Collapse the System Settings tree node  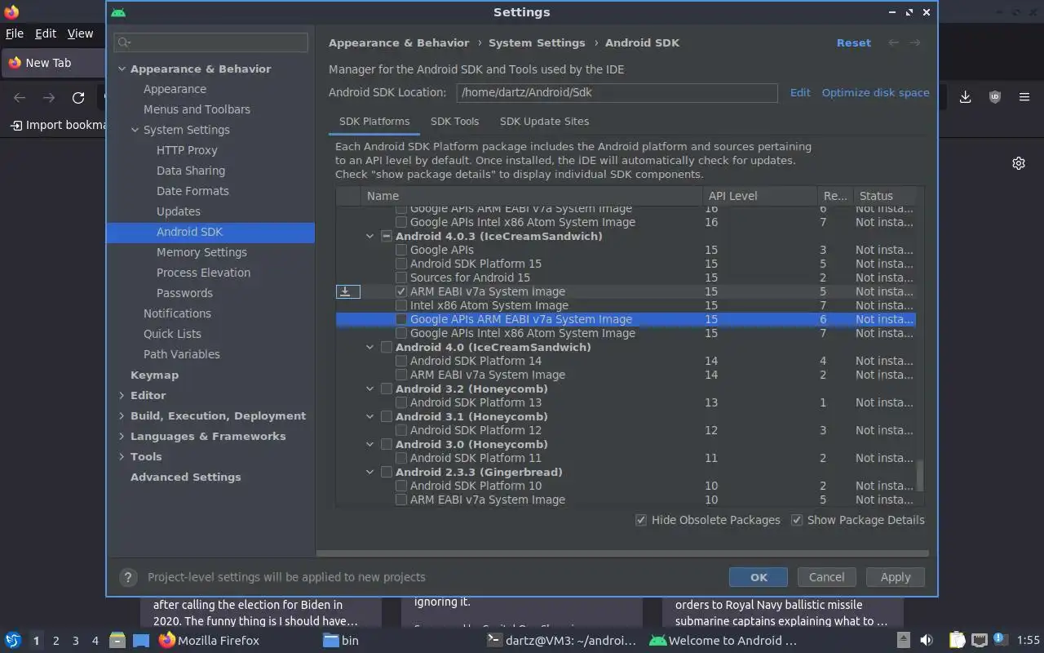pos(135,130)
